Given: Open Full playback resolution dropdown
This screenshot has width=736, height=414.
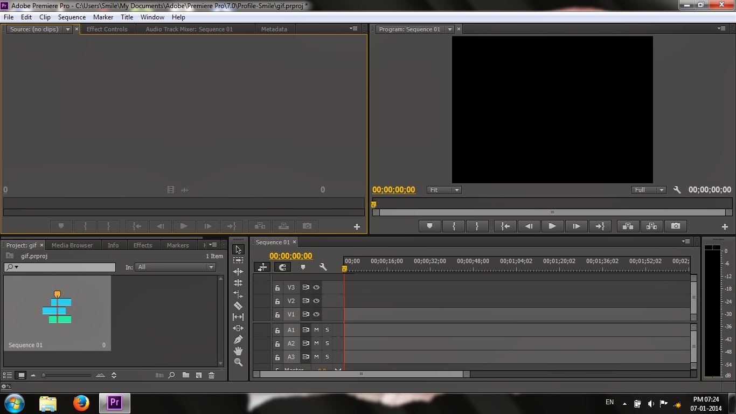Looking at the screenshot, I should tap(649, 190).
